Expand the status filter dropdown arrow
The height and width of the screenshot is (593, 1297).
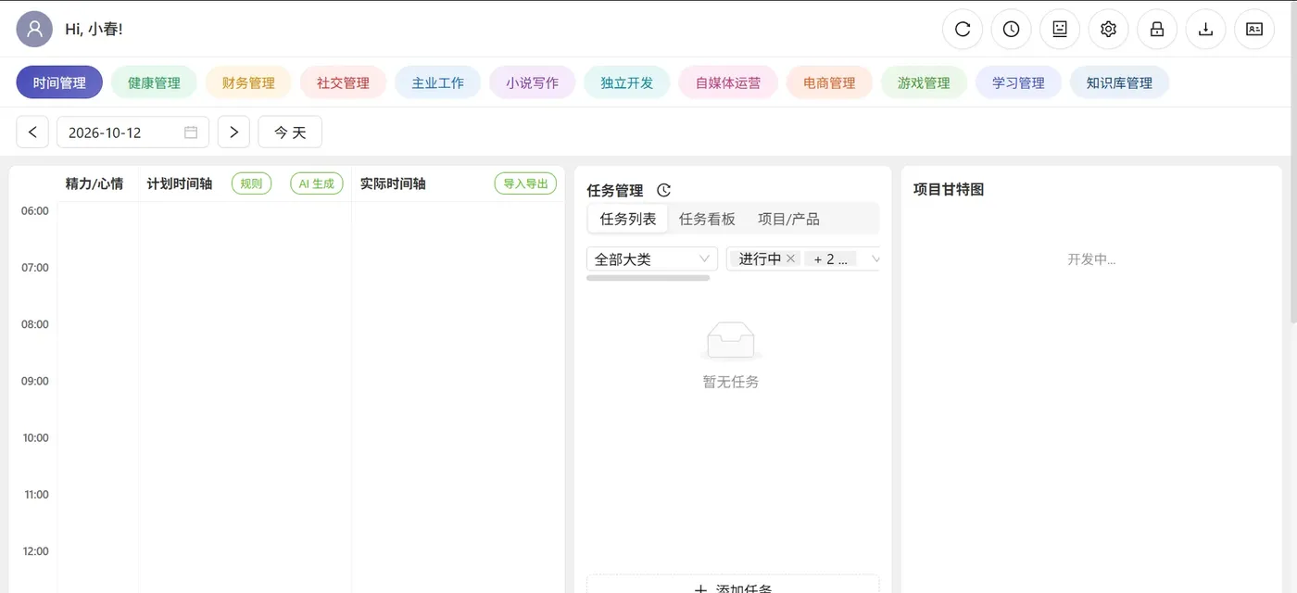click(x=875, y=259)
